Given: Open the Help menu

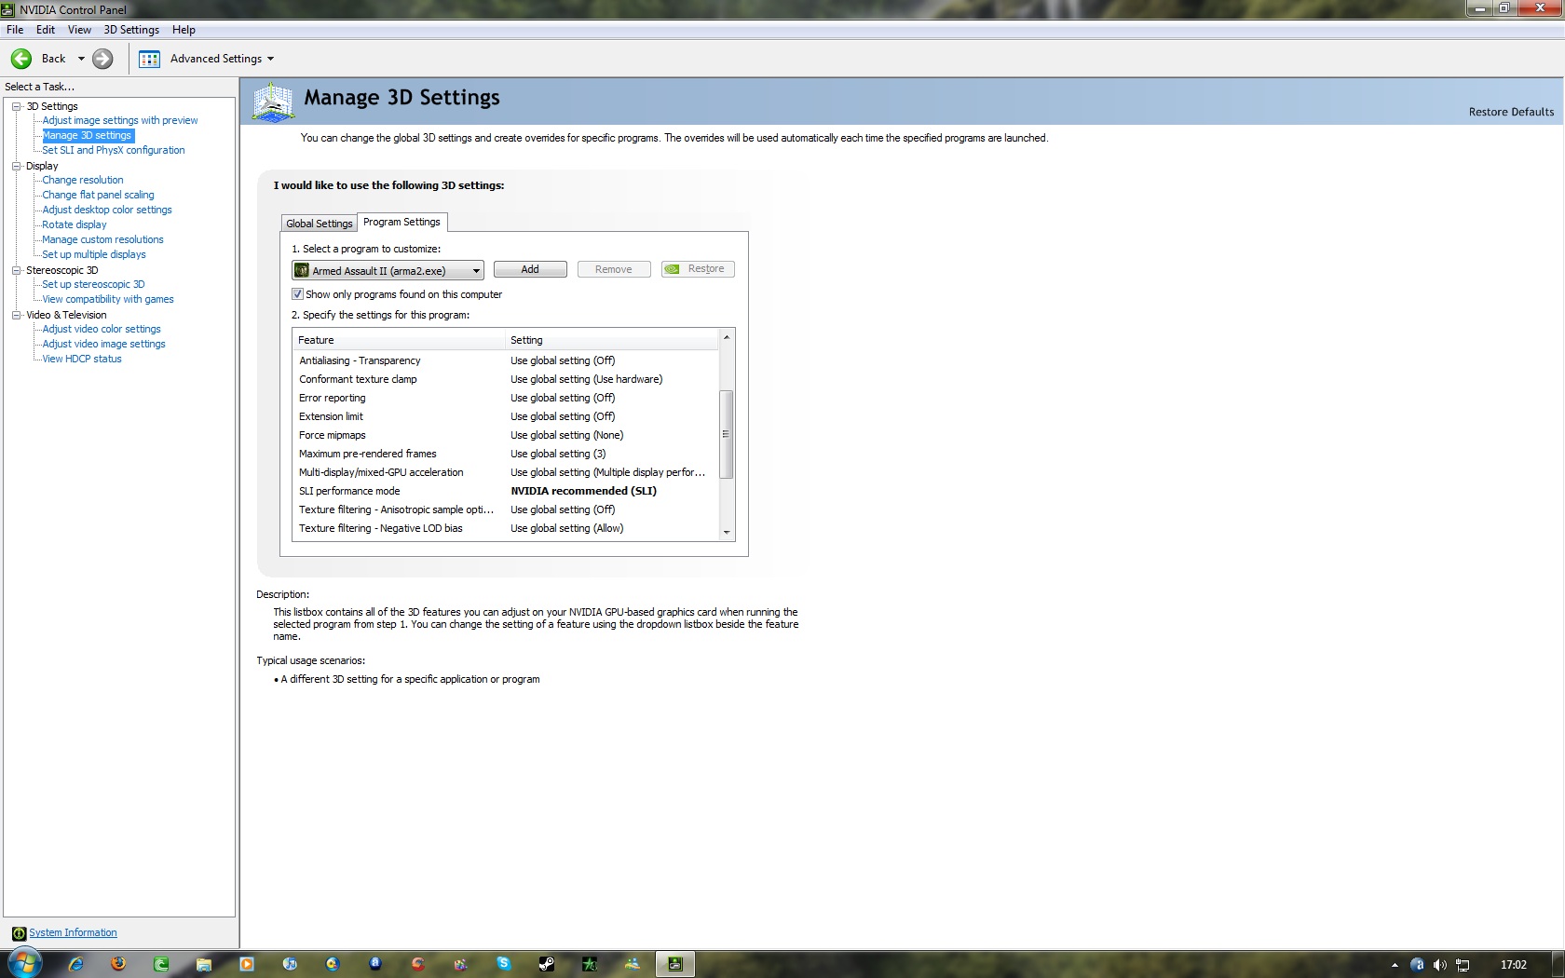Looking at the screenshot, I should click(x=184, y=30).
